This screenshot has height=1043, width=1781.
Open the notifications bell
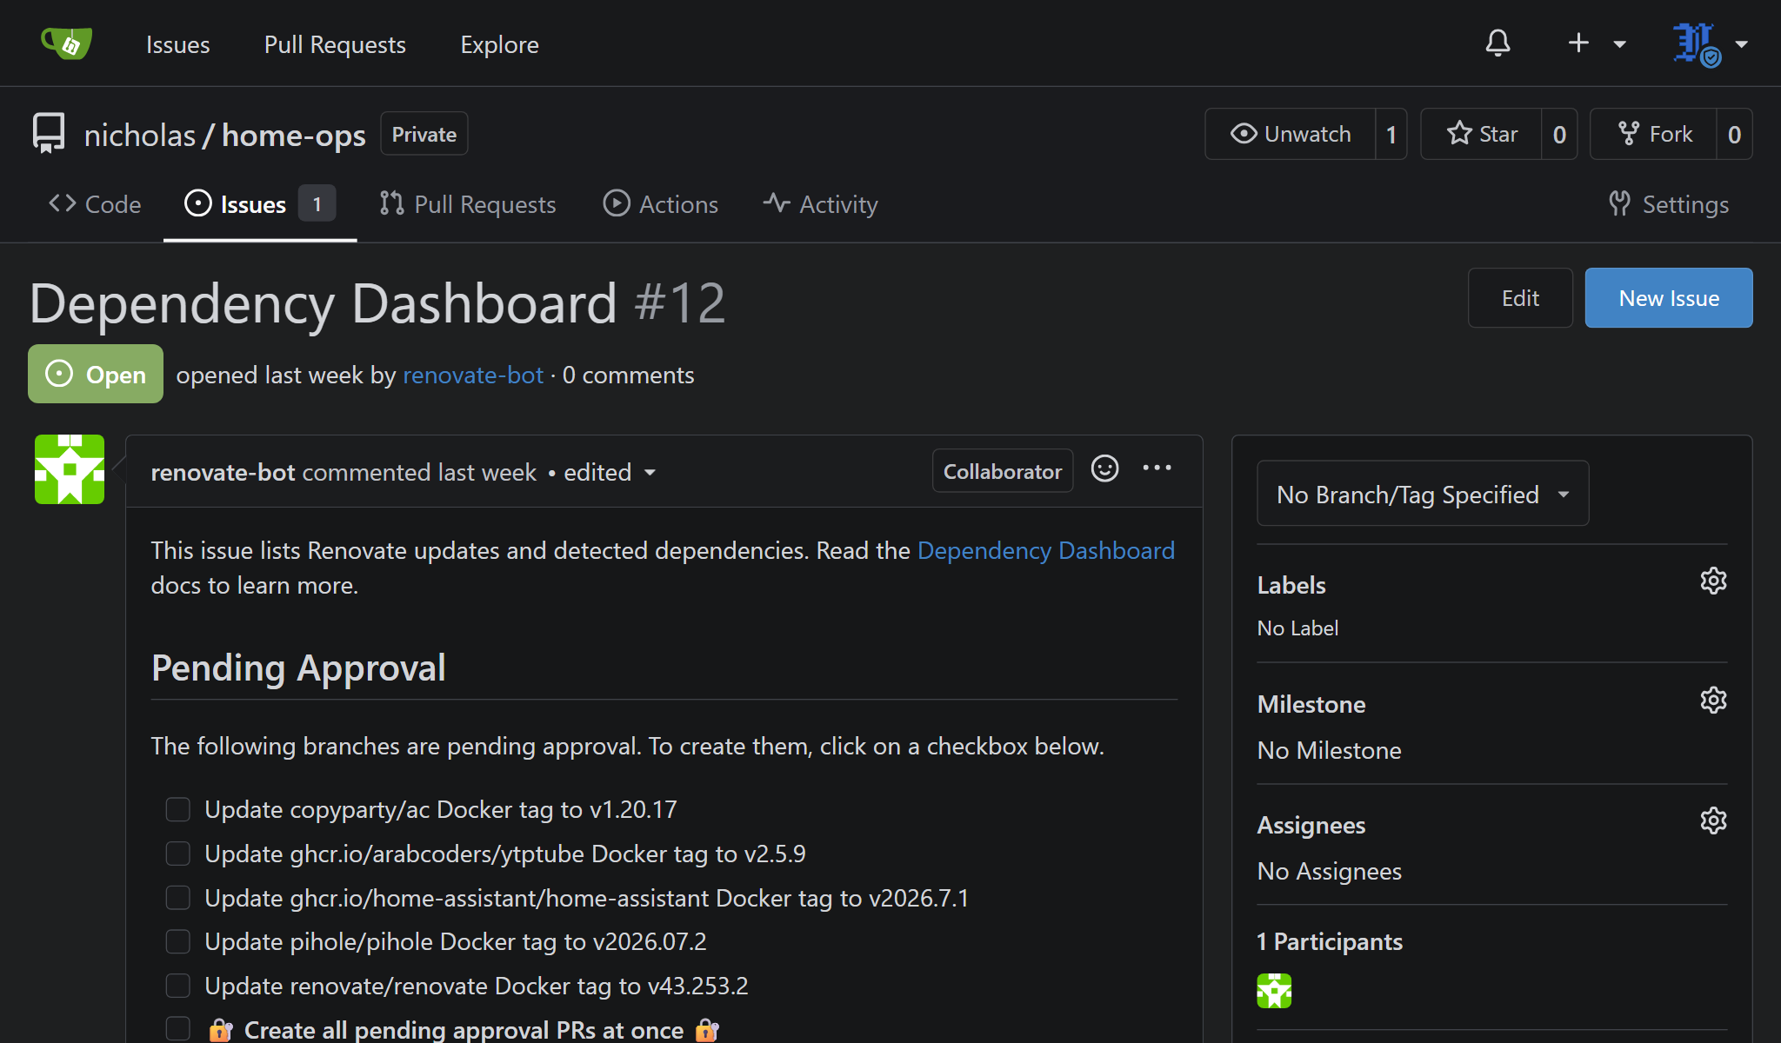[x=1498, y=43]
